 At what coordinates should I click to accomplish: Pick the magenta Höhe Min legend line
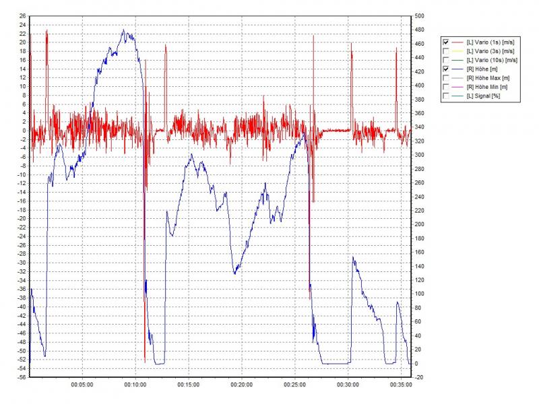click(457, 88)
